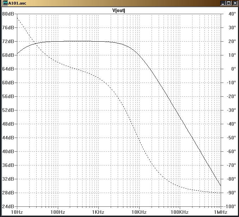Image resolution: width=239 pixels, height=217 pixels.
Task: Click the 40dB left axis label
Action: 8,151
